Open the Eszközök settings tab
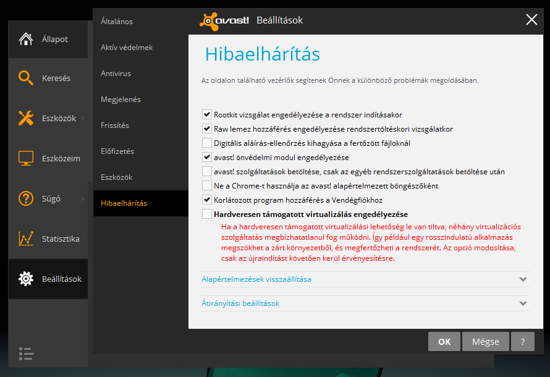The height and width of the screenshot is (377, 550). coord(141,177)
